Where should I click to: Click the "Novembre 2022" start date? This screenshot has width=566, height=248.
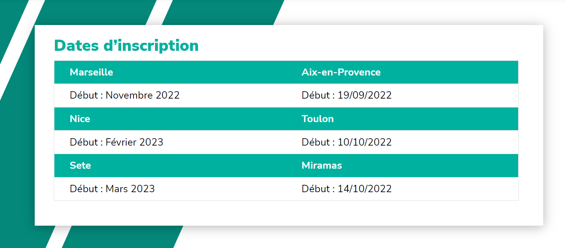pos(143,96)
